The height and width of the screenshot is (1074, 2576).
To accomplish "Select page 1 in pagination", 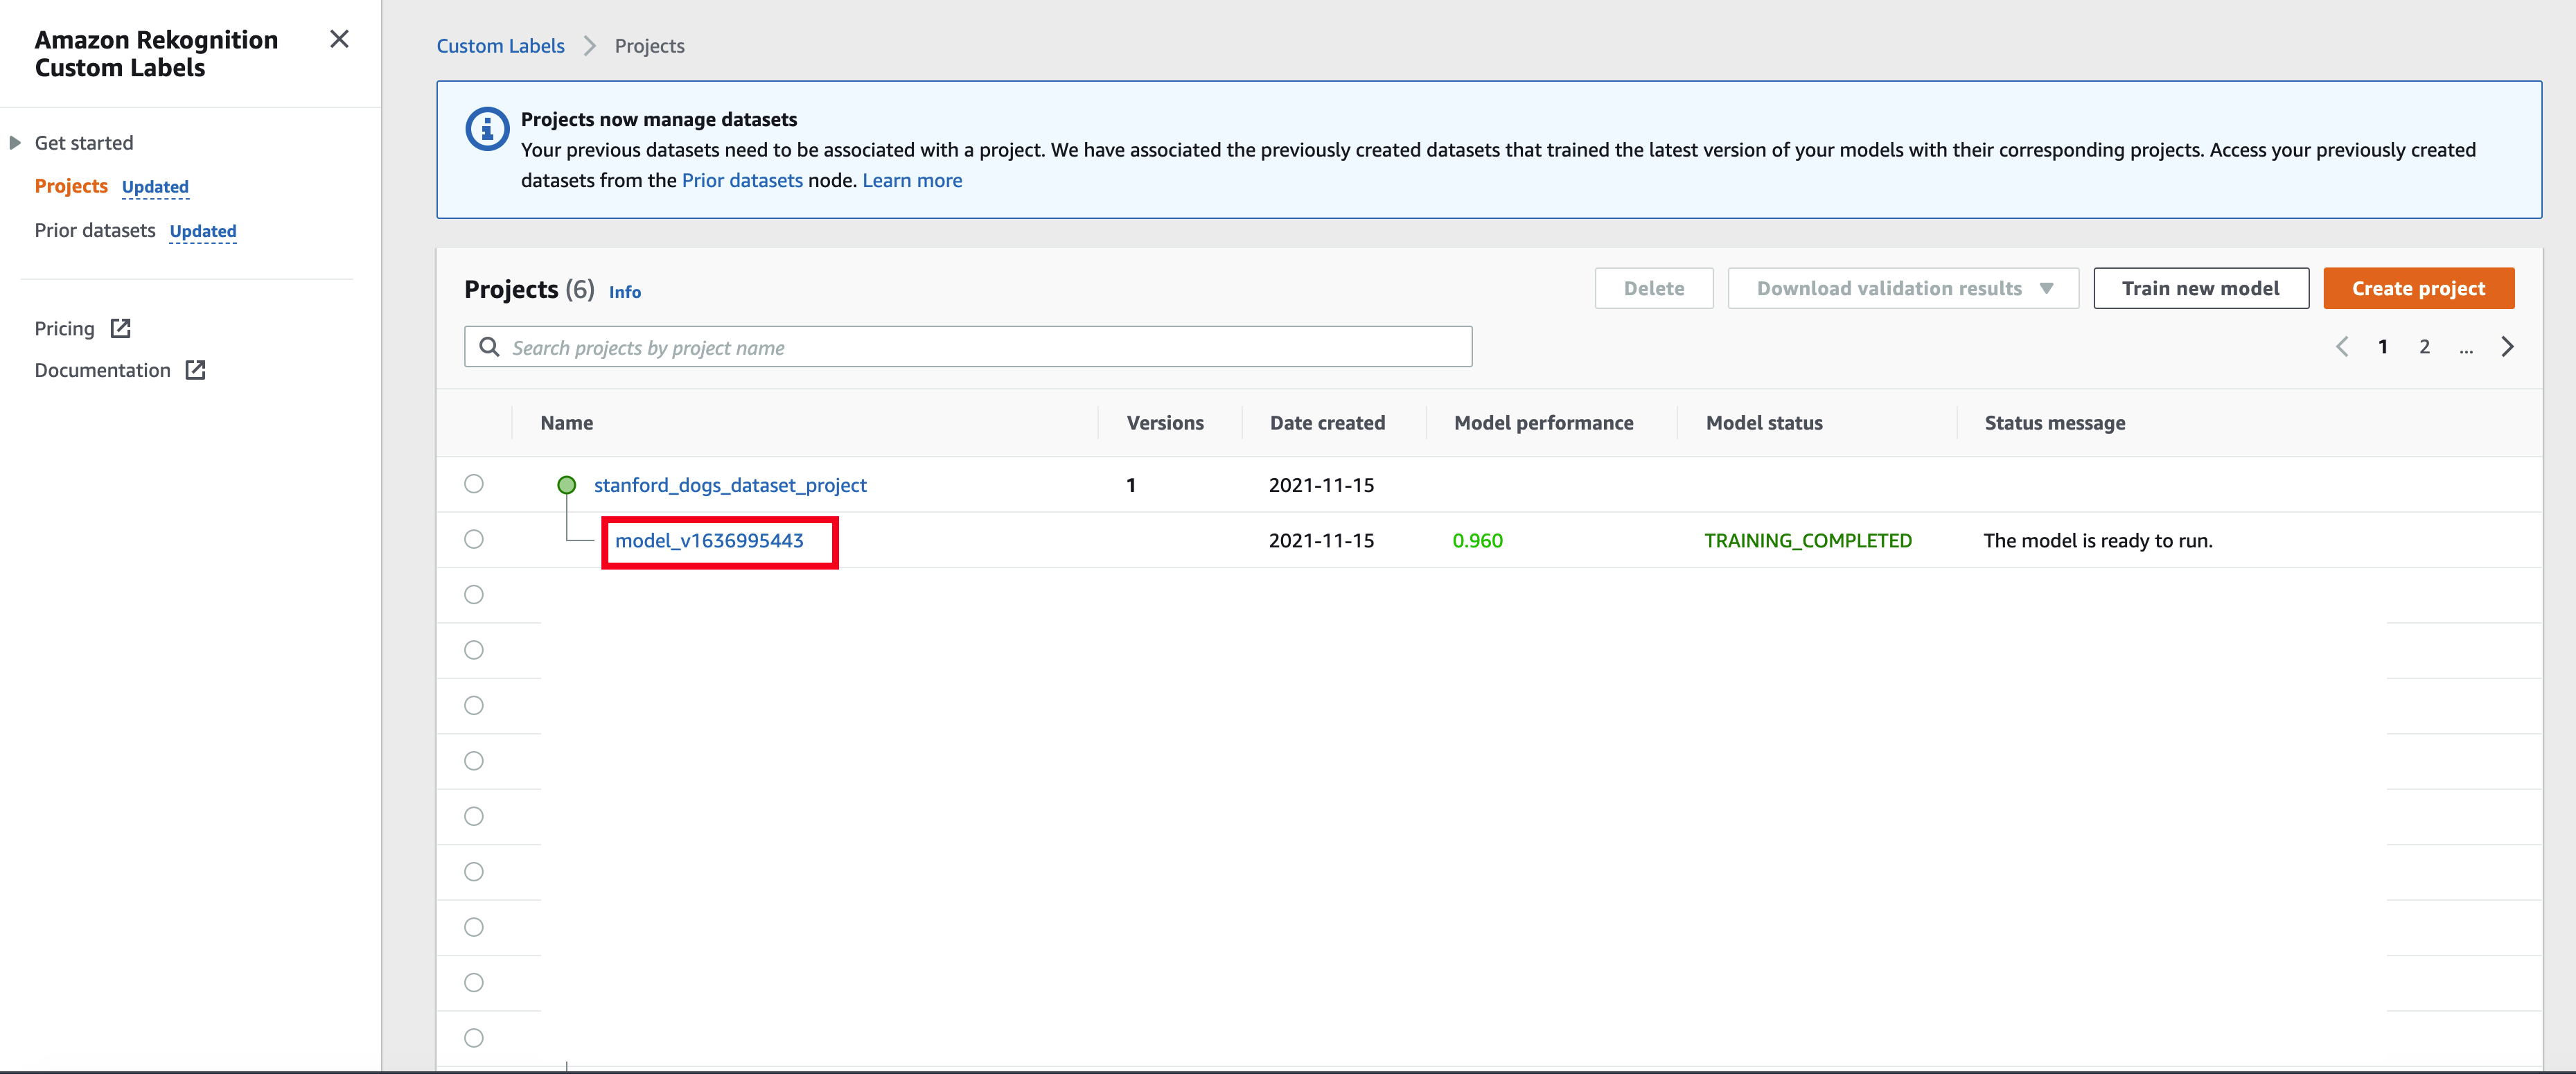I will point(2383,347).
